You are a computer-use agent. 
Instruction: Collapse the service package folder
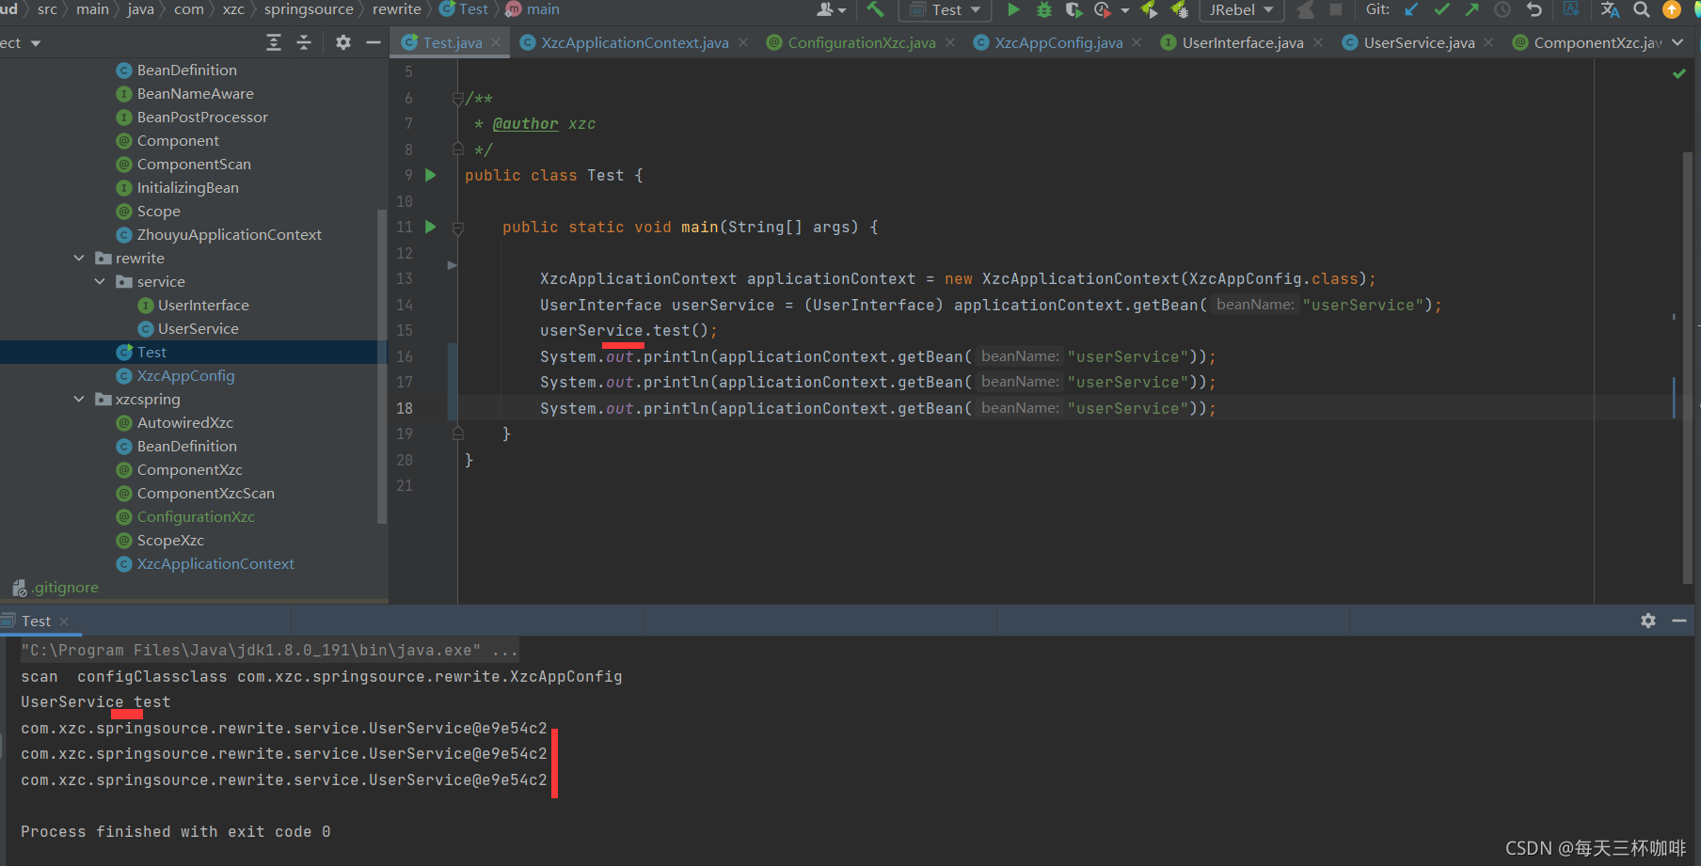tap(100, 281)
